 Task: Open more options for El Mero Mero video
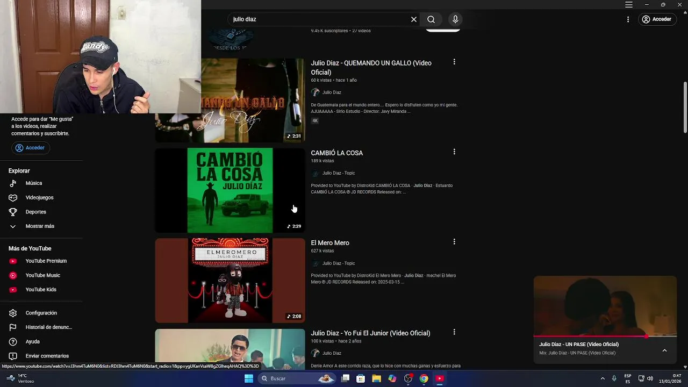pos(454,242)
